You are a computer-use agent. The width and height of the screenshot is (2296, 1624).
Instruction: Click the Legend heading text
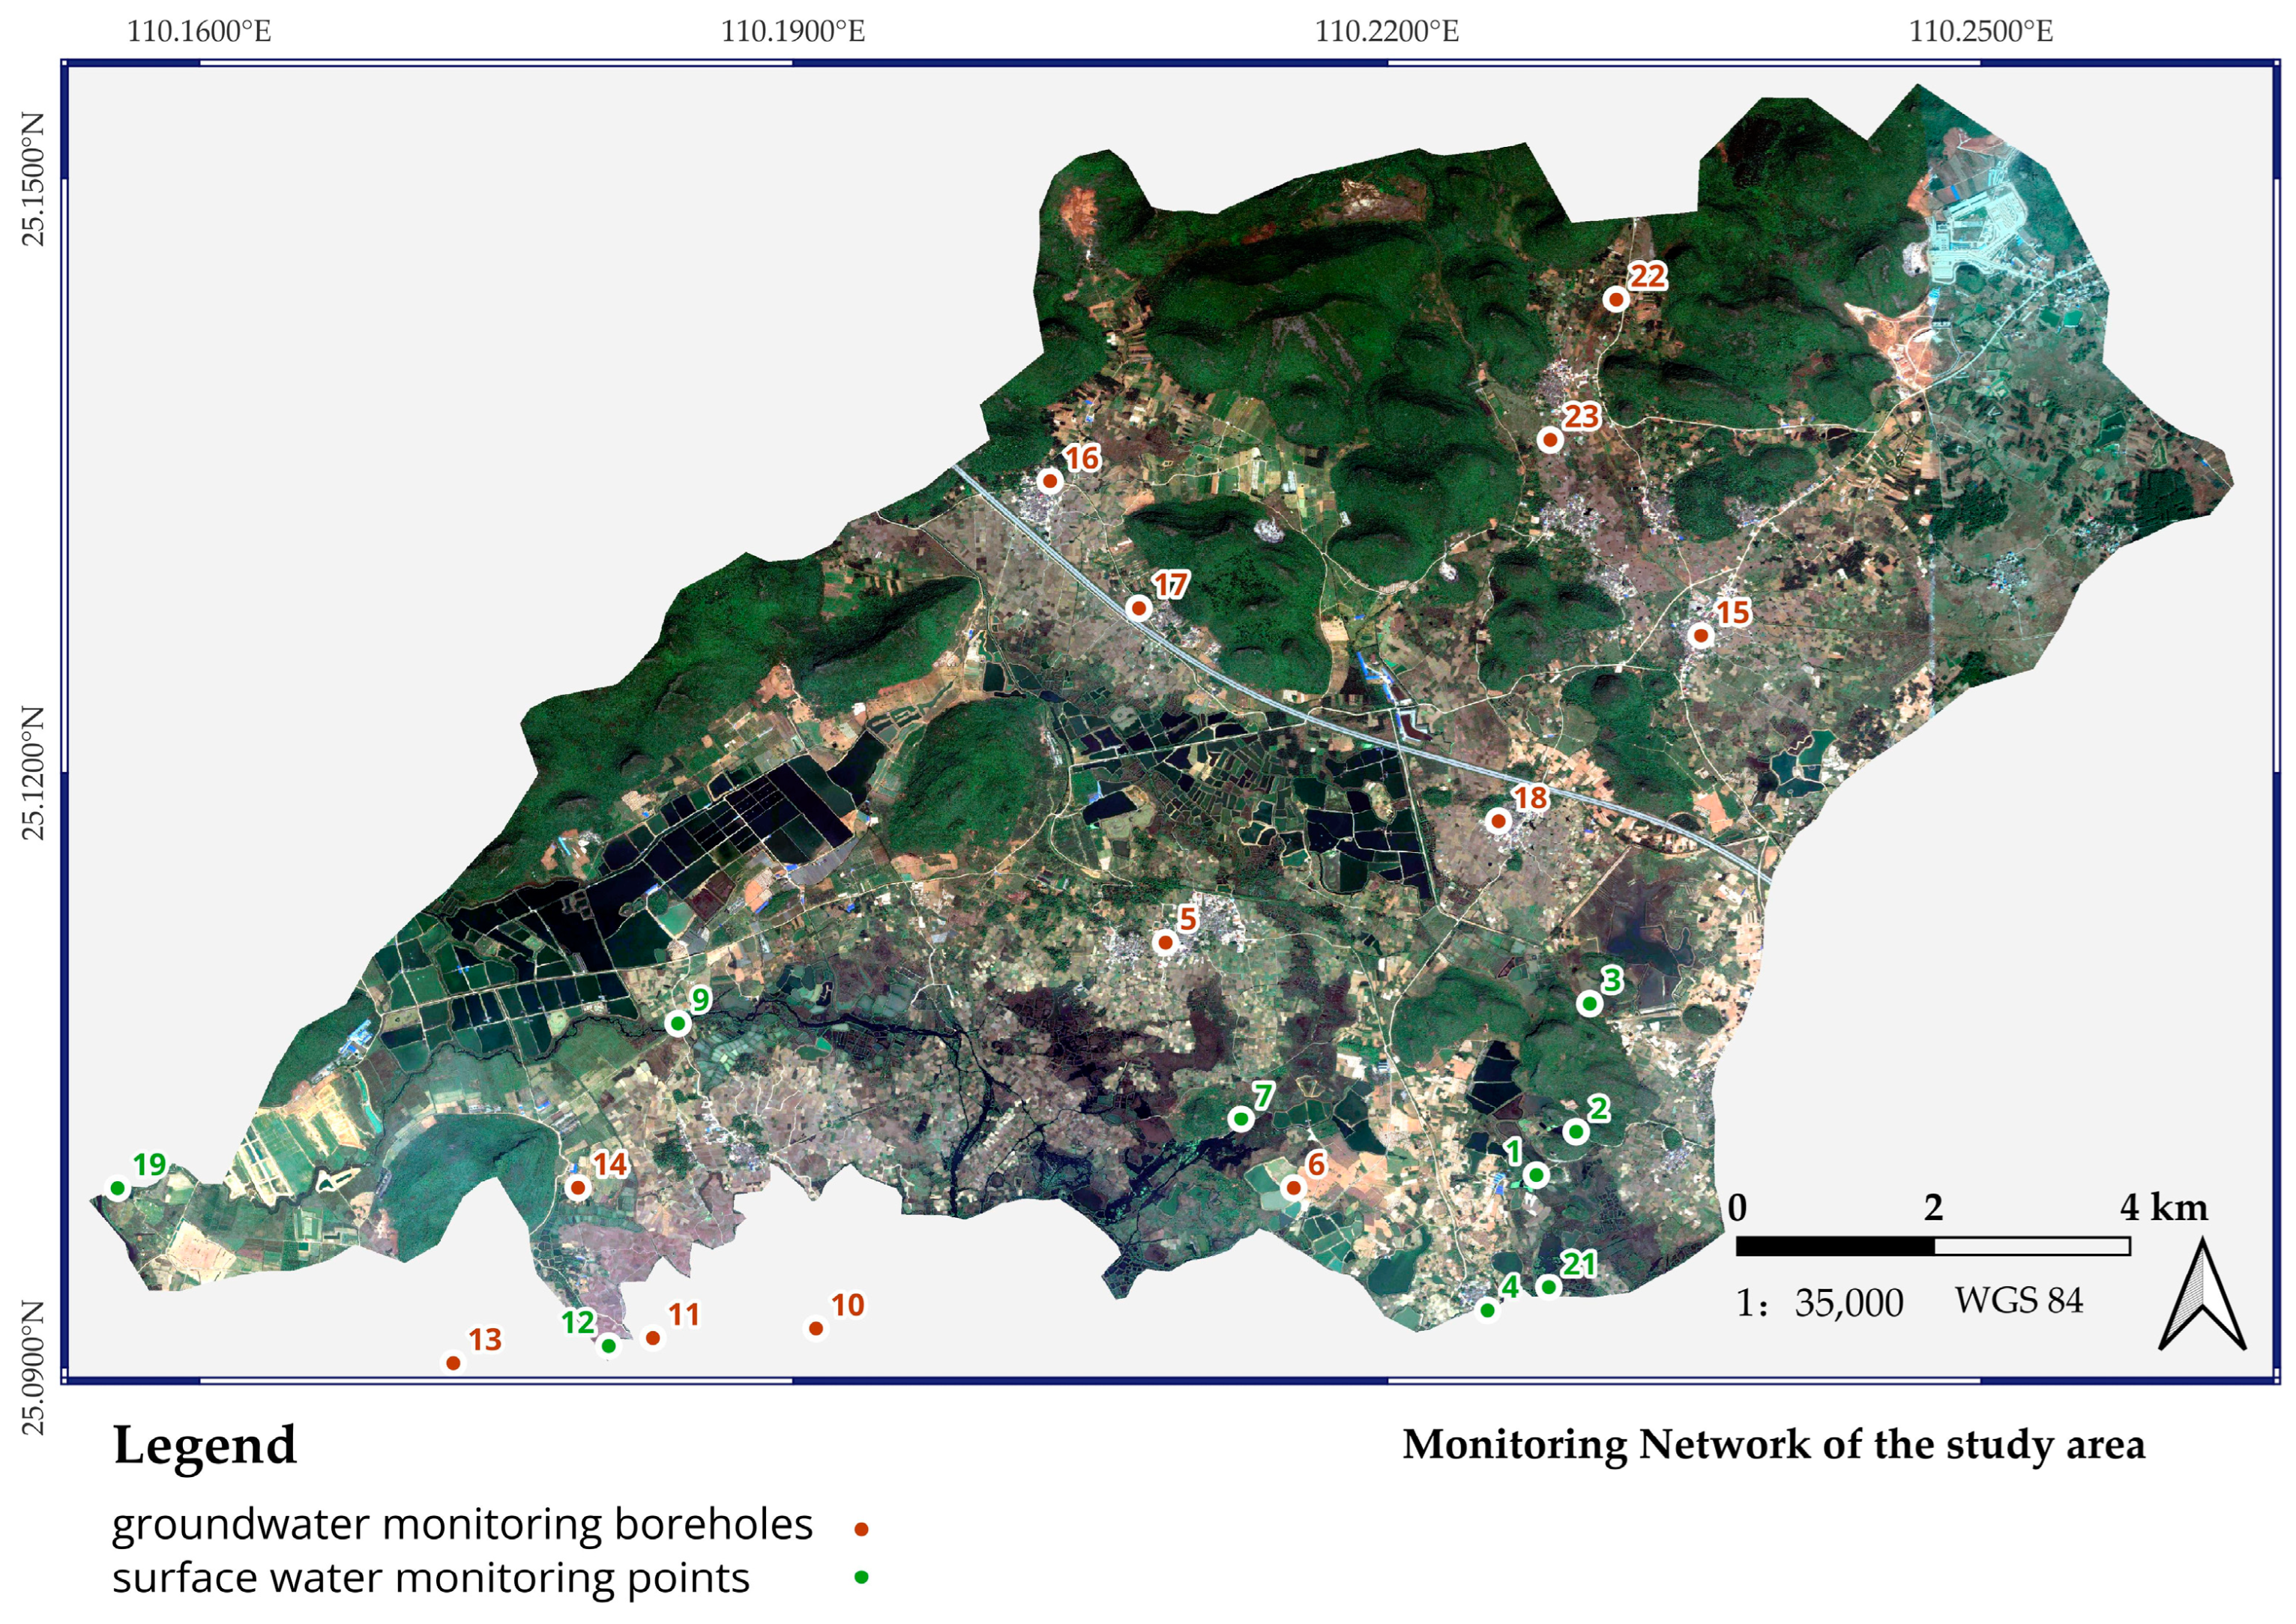tap(205, 1446)
